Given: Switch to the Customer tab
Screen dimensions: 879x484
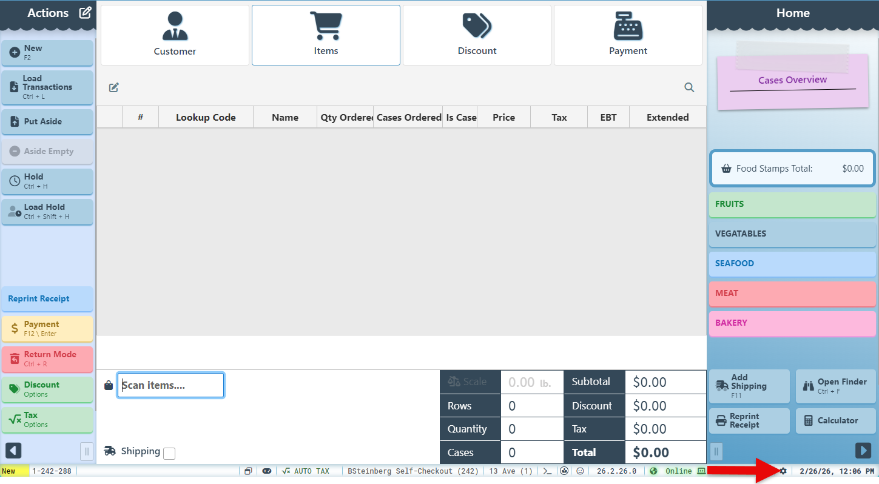Looking at the screenshot, I should tap(175, 35).
